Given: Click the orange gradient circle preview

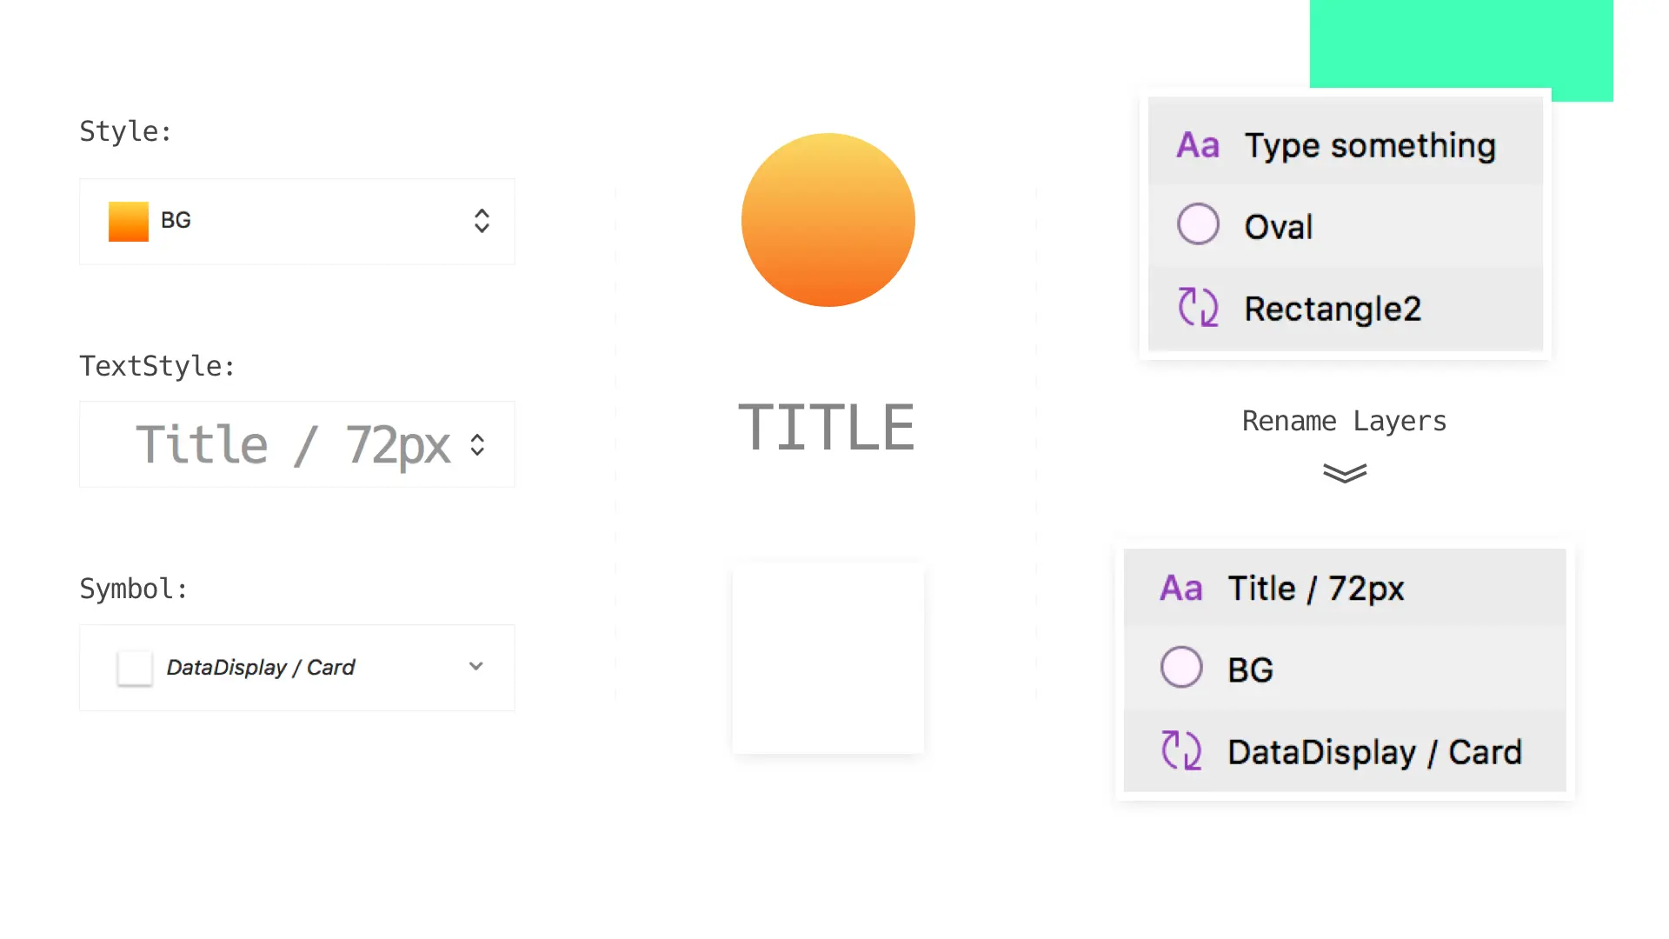Looking at the screenshot, I should tap(828, 220).
